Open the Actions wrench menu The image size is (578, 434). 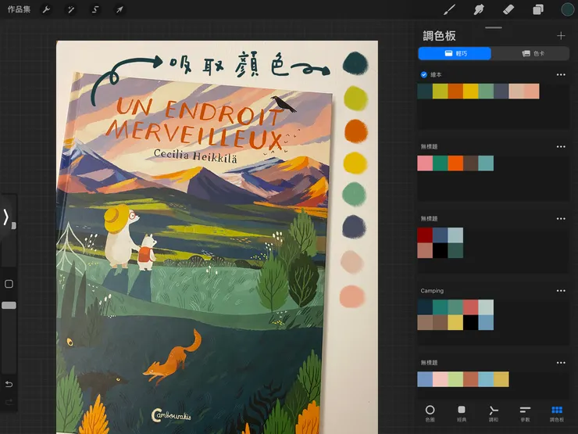(x=46, y=9)
